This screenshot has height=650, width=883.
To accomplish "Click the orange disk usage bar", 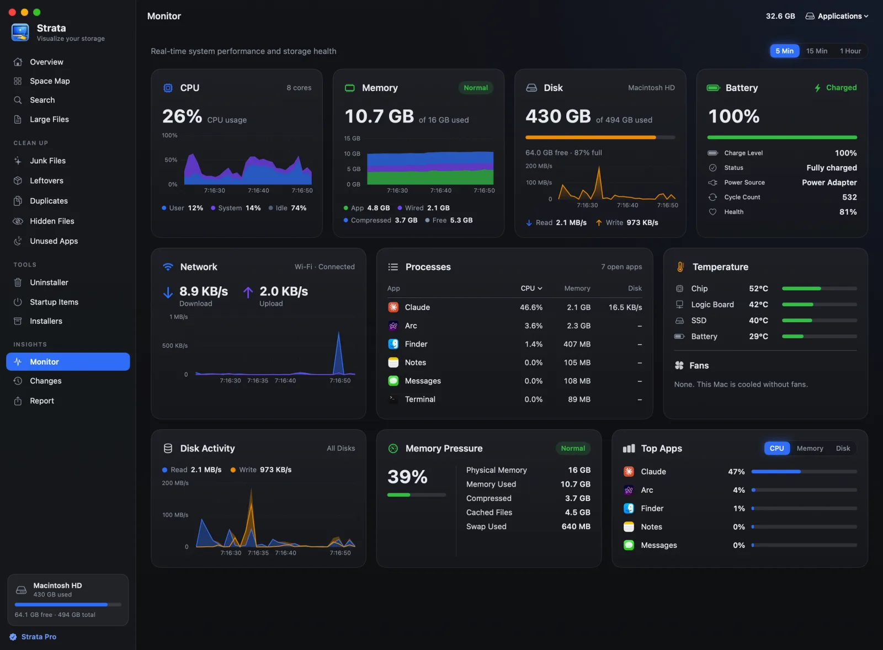I will (600, 137).
